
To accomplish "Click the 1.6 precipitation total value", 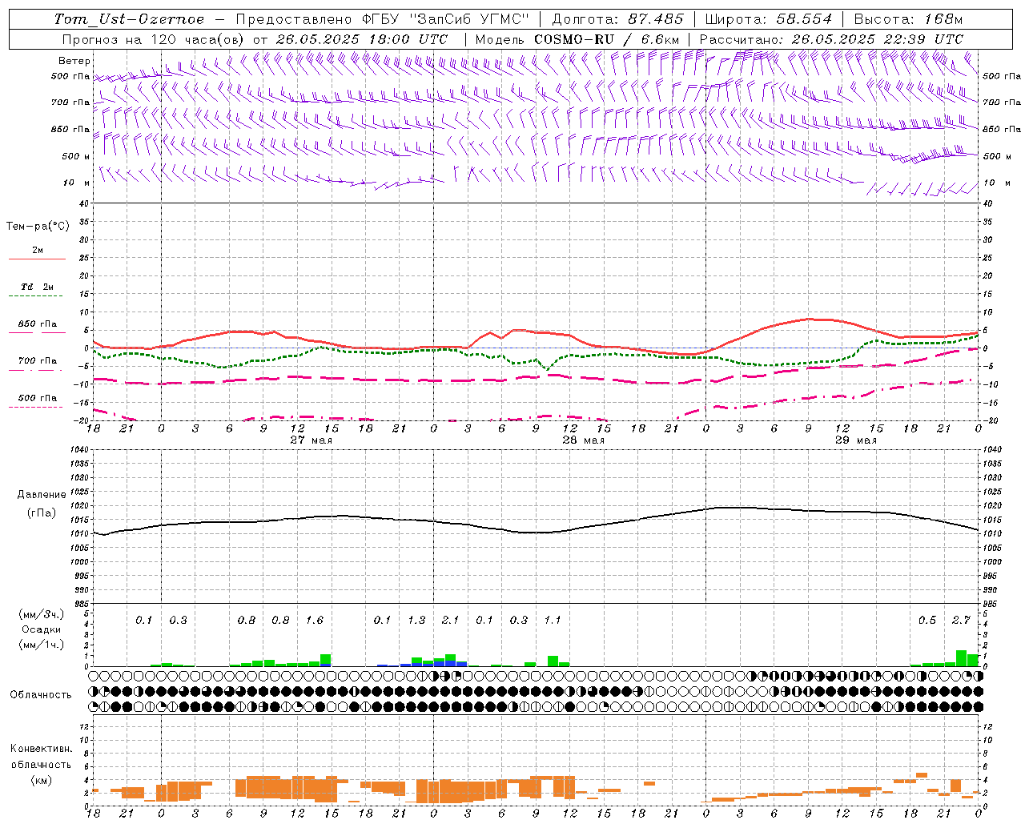I will [315, 620].
